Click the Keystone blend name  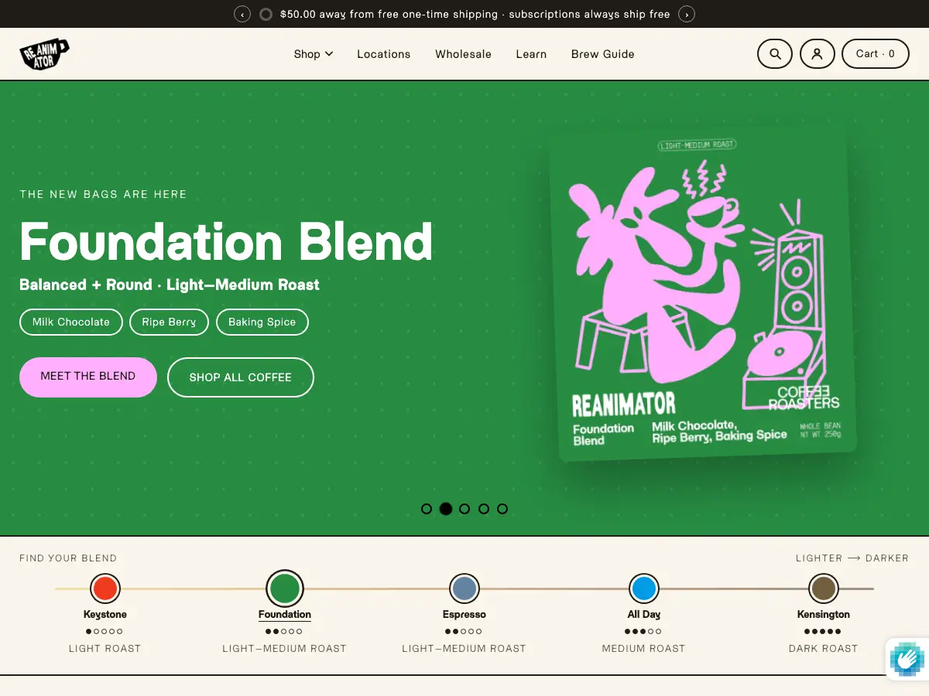coord(105,615)
